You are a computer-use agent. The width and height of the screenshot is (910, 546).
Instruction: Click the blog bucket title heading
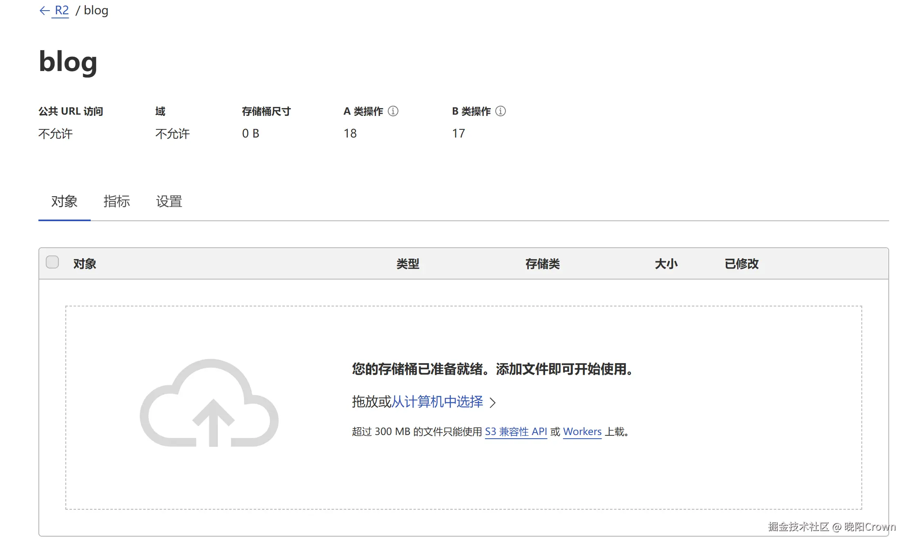point(68,62)
